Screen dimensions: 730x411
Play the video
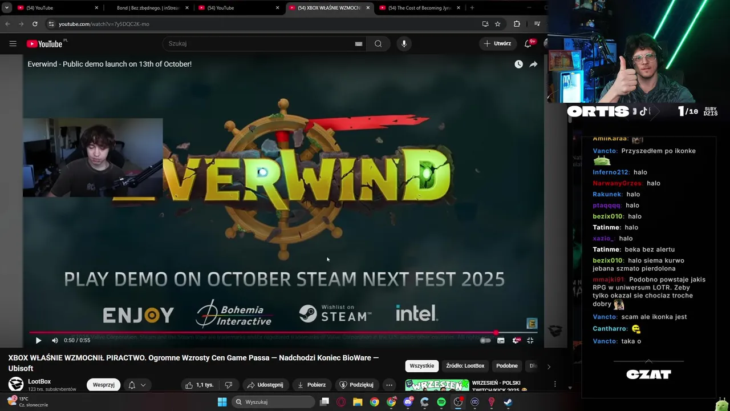pyautogui.click(x=38, y=340)
